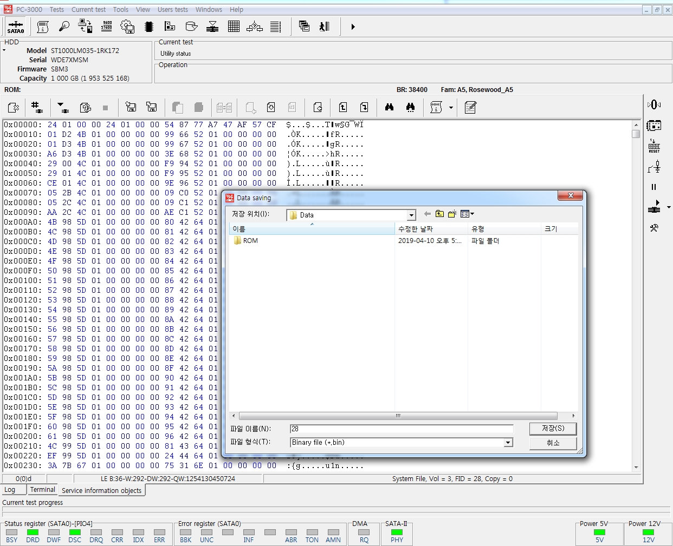The height and width of the screenshot is (546, 673).
Task: Sort by the 수정한 날짜 column header
Action: pos(431,229)
